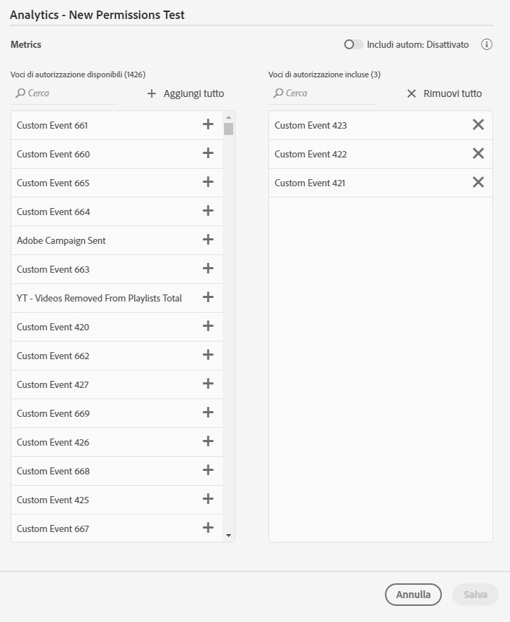Add Custom Event 669 with plus icon

coord(208,413)
